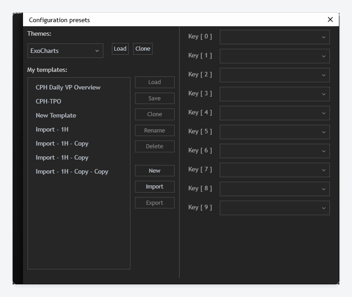Open the Key [ 5 ] dropdown
352x297 pixels.
(275, 132)
